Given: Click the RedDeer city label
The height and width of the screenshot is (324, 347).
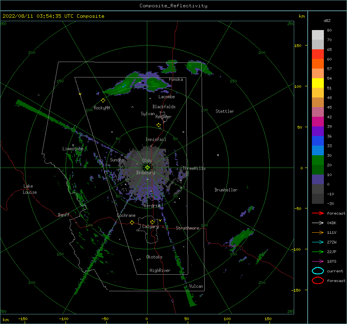Looking at the screenshot, I should (x=163, y=117).
